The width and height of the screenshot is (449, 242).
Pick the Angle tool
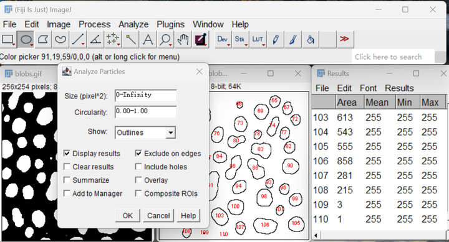coord(95,39)
